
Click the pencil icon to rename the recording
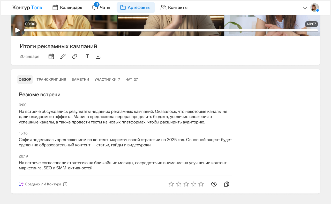63,56
